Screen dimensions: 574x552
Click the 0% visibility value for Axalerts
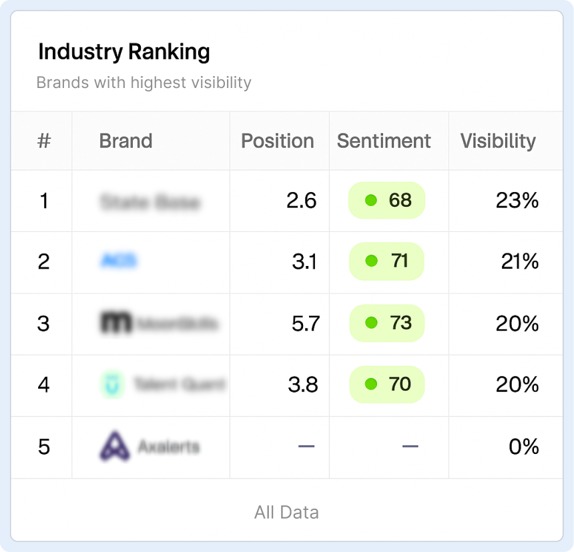(x=523, y=447)
